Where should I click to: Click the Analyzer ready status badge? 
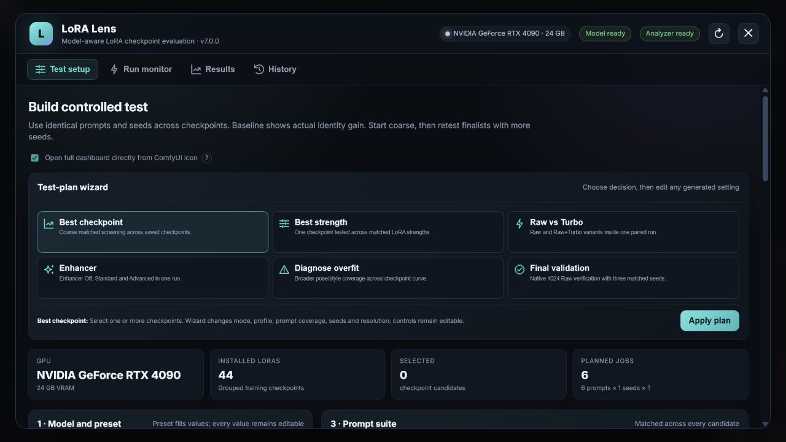(x=669, y=34)
